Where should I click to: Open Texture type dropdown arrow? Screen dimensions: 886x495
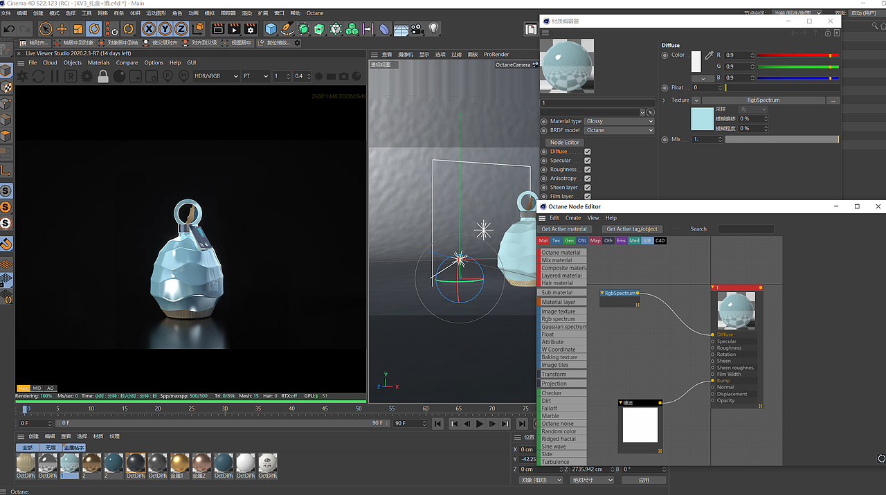coord(696,100)
